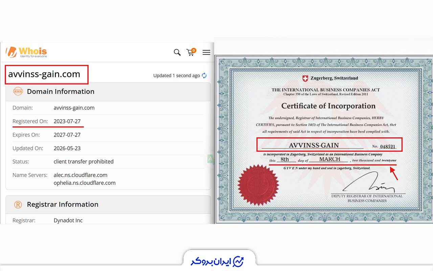Click the updated date 2026-05-23
Screen dimensions: 433x271
pyautogui.click(x=67, y=148)
